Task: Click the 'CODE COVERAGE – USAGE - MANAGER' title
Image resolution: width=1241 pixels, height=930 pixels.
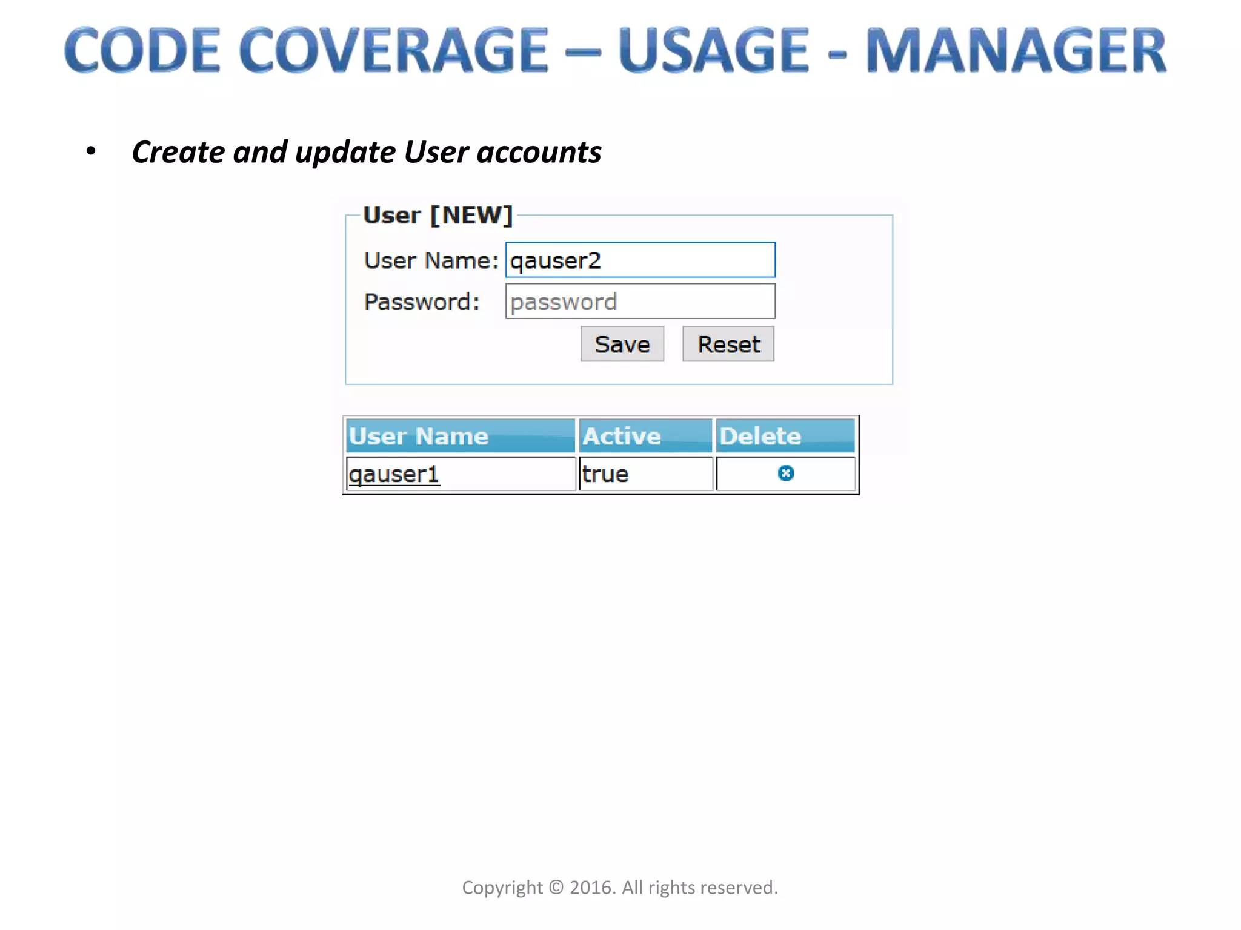Action: [x=616, y=50]
